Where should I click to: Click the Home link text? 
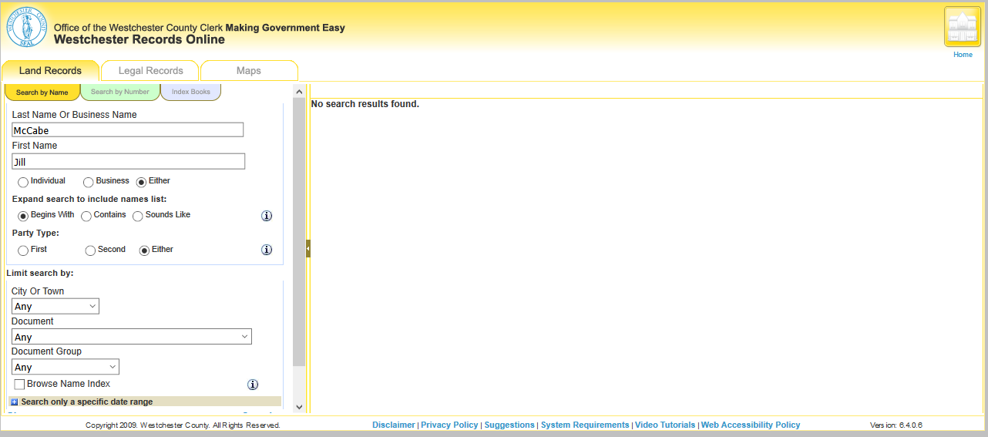[963, 55]
